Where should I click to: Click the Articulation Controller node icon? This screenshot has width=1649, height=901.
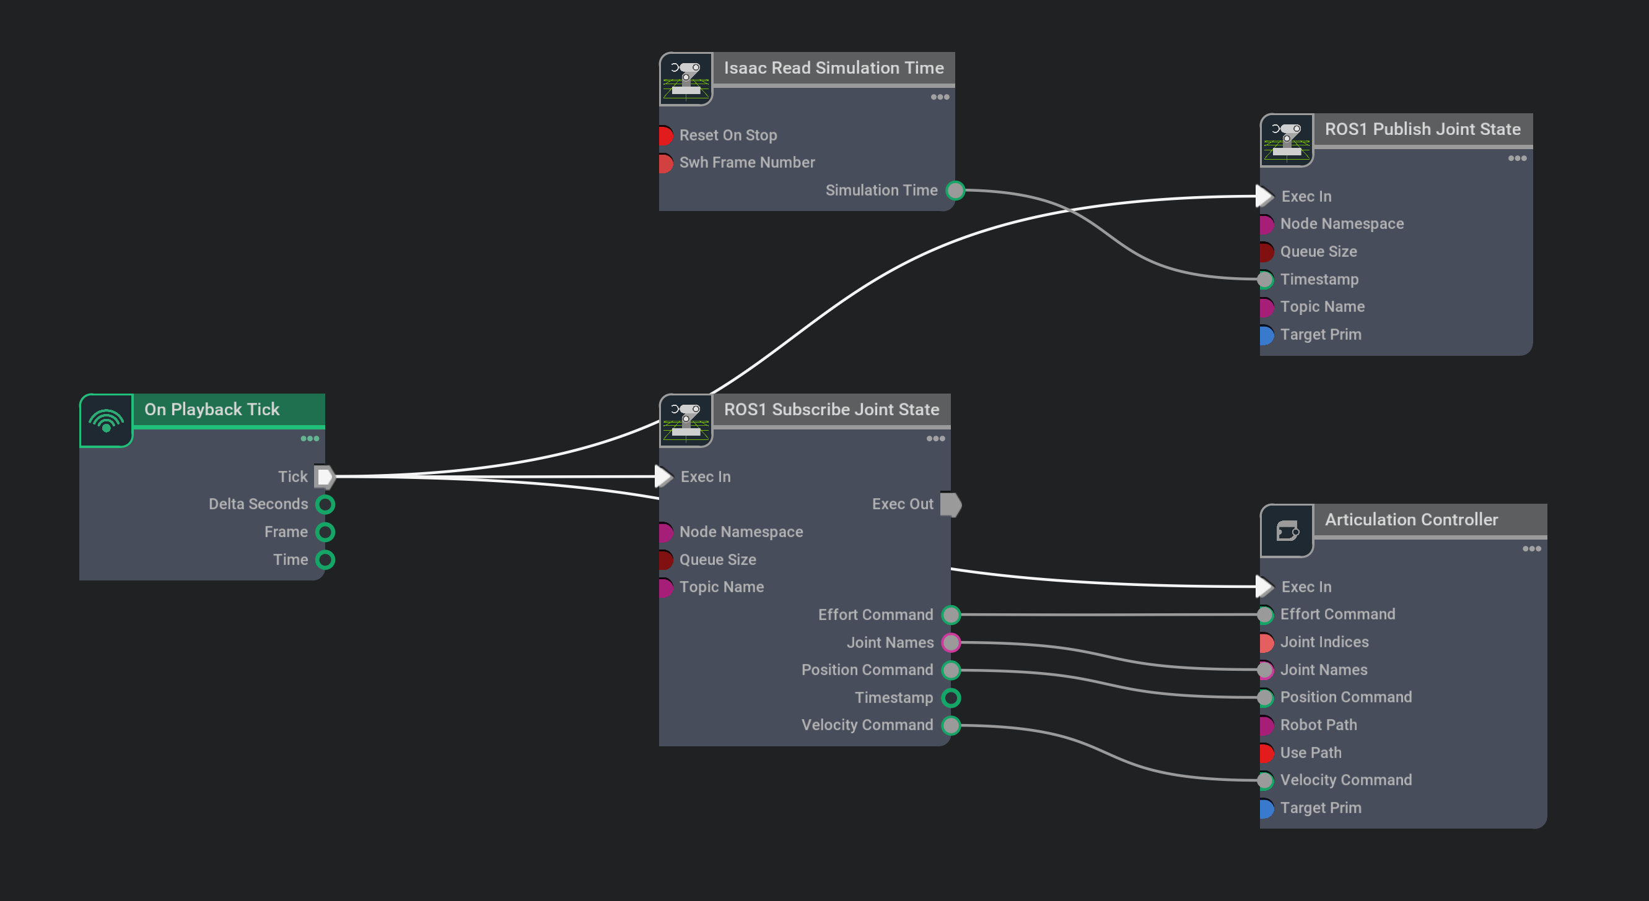(x=1287, y=531)
